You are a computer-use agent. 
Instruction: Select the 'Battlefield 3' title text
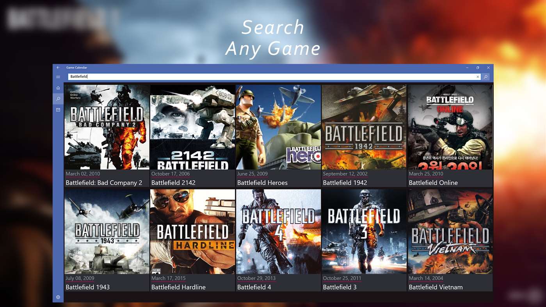340,287
